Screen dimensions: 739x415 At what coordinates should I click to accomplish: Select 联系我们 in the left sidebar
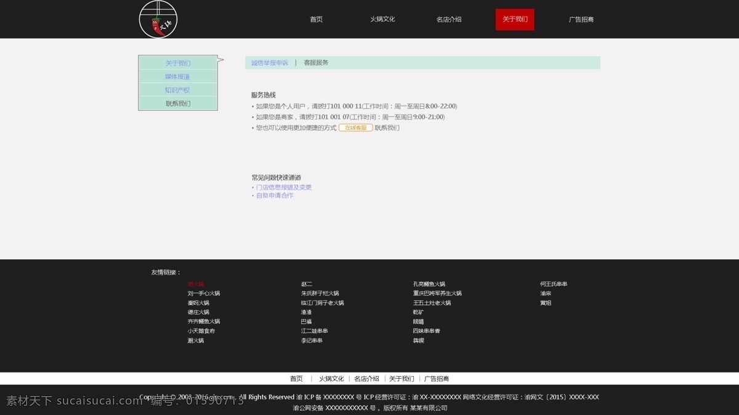point(178,103)
